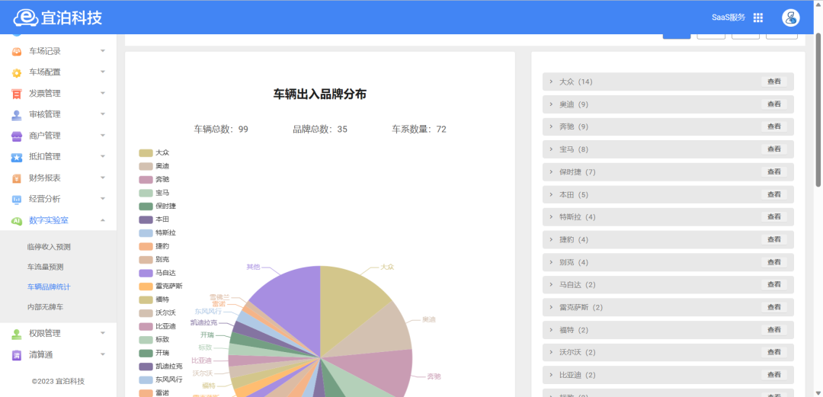Click 查看 for 大众
Screen dimensions: 823x397
point(774,82)
